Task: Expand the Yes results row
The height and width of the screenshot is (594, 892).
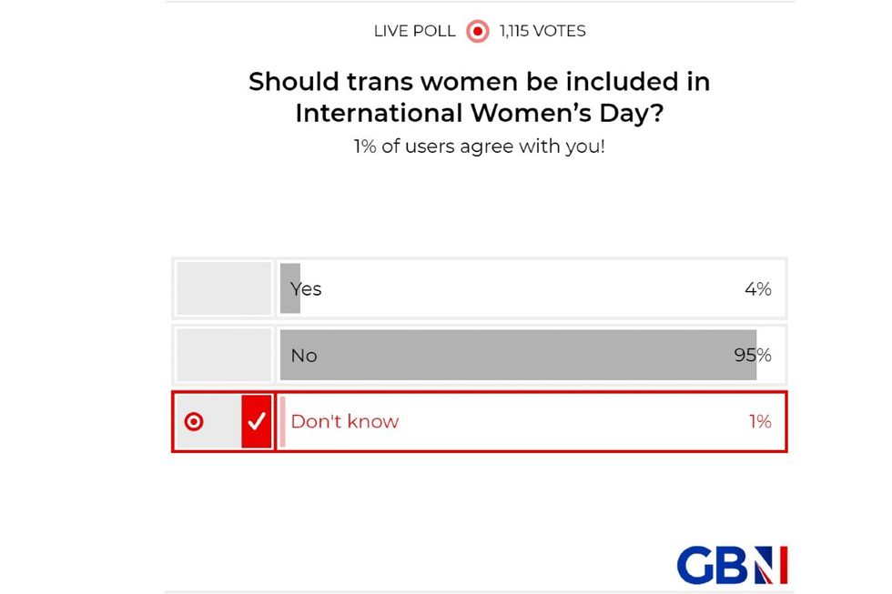Action: [x=478, y=288]
